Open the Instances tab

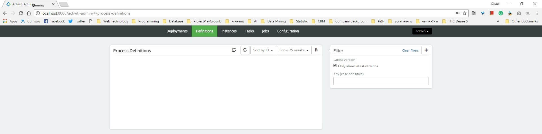pos(229,31)
